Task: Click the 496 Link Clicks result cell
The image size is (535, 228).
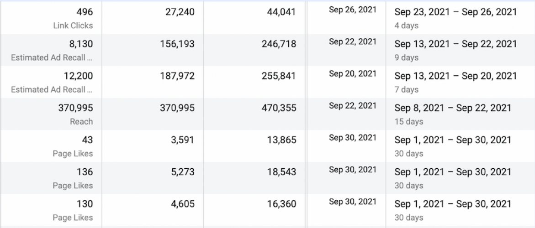Action: (x=73, y=18)
